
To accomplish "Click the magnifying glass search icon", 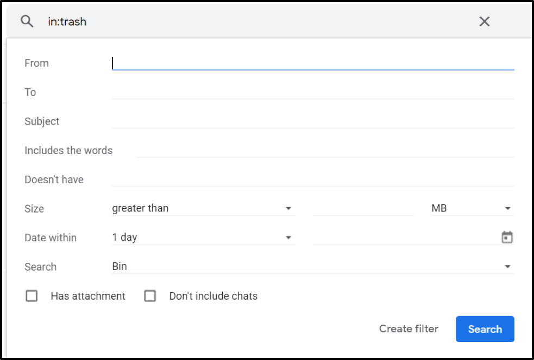I will [27, 22].
